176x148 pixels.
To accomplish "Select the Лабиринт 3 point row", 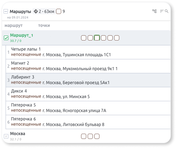I will click(88, 80).
